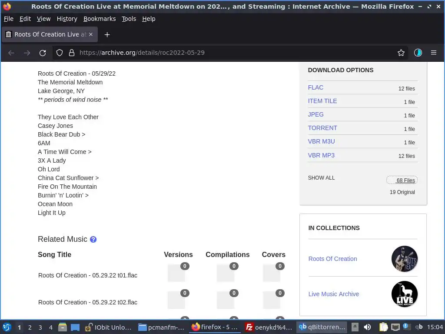Click the VBR MP3 download option
This screenshot has width=445, height=334.
pos(321,155)
